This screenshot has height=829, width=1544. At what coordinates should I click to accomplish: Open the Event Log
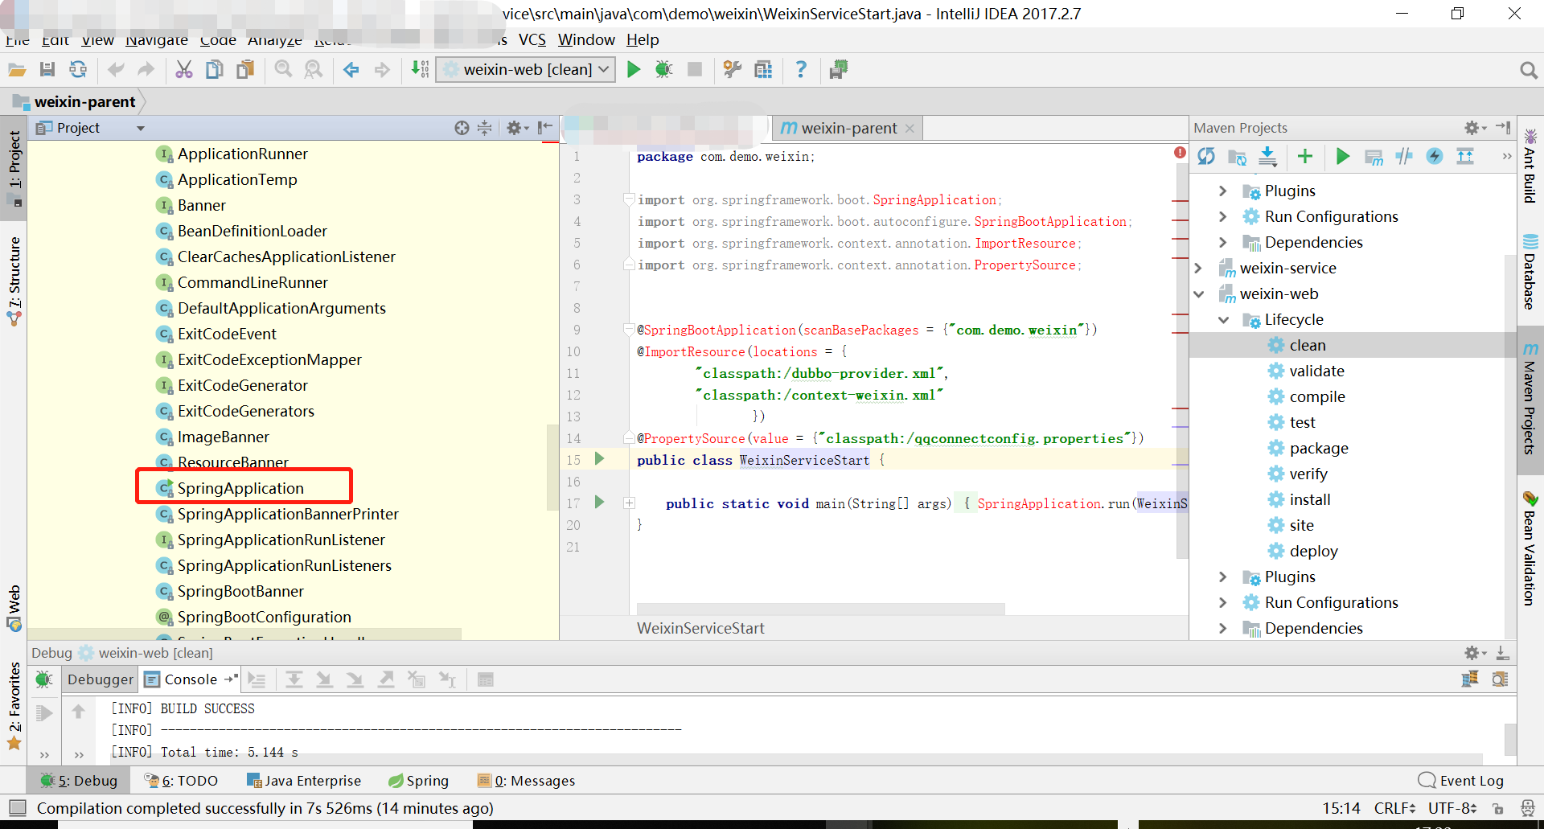pos(1461,781)
